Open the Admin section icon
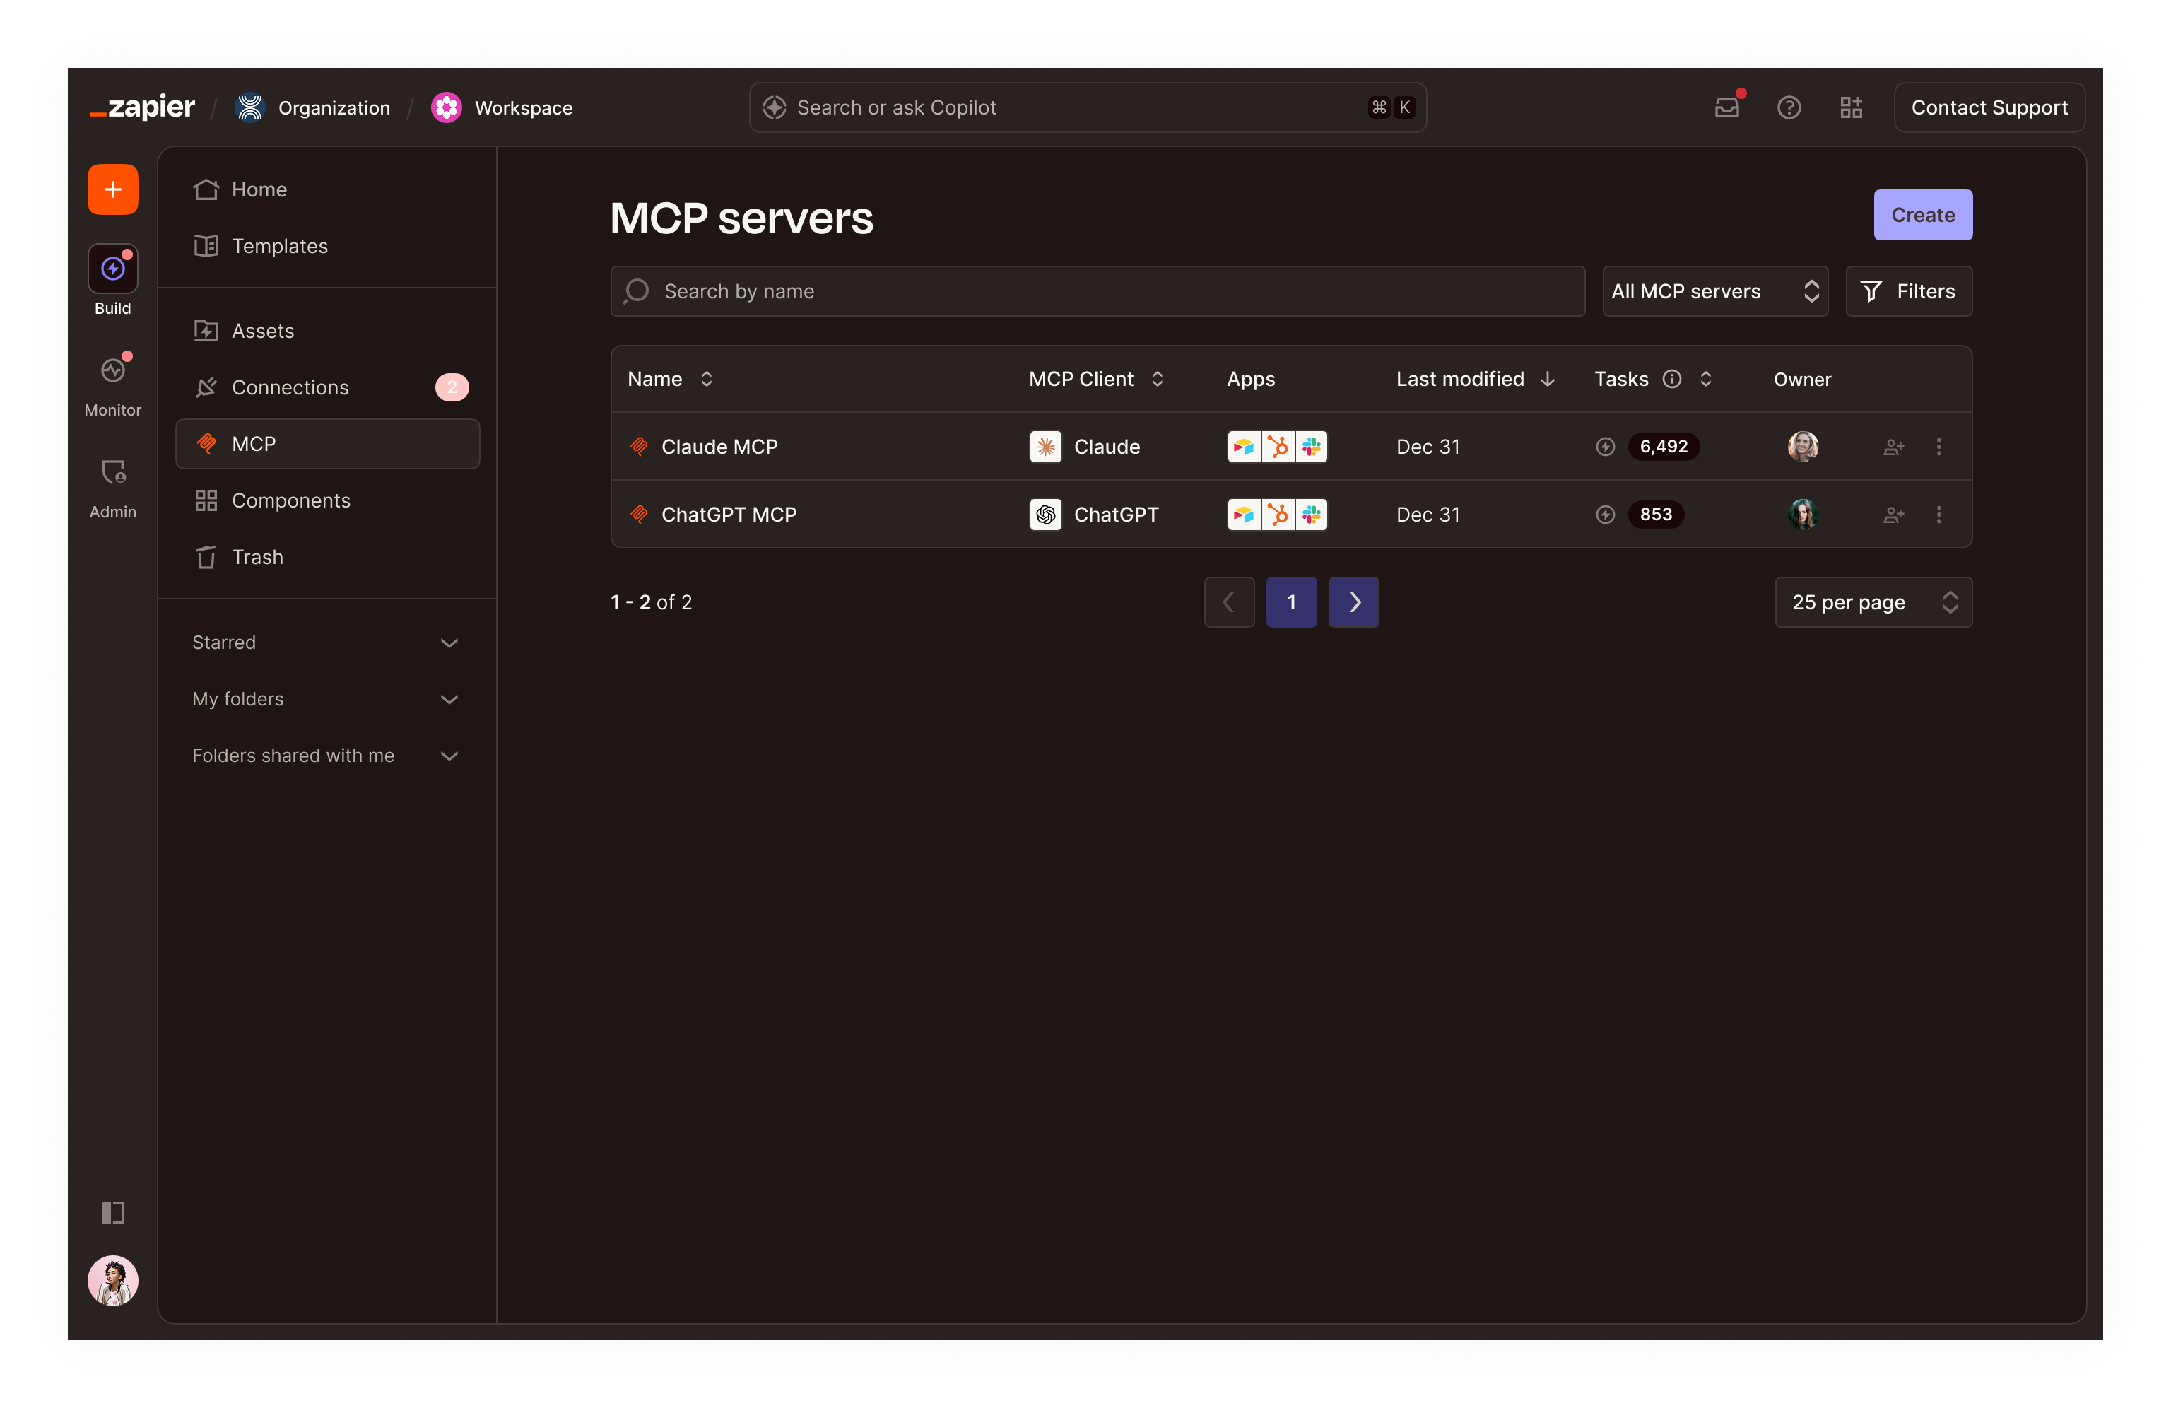This screenshot has height=1408, width=2171. [112, 473]
